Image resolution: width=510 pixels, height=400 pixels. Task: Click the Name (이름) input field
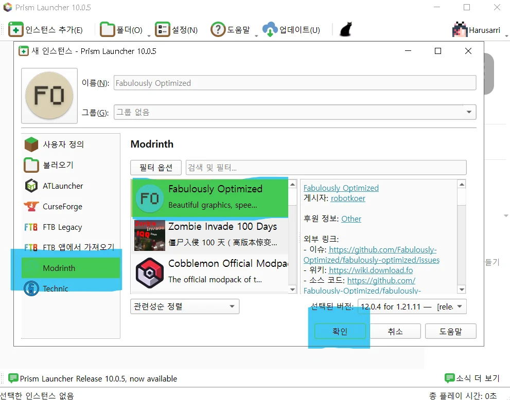(x=295, y=83)
